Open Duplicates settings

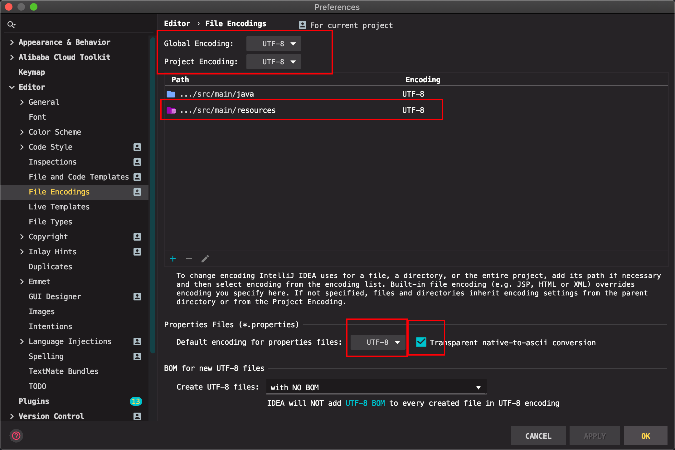[x=51, y=267]
